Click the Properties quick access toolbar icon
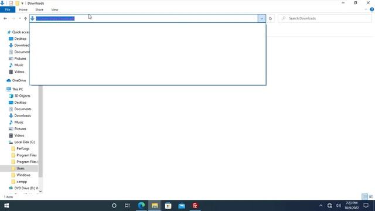375x211 pixels. [11, 4]
